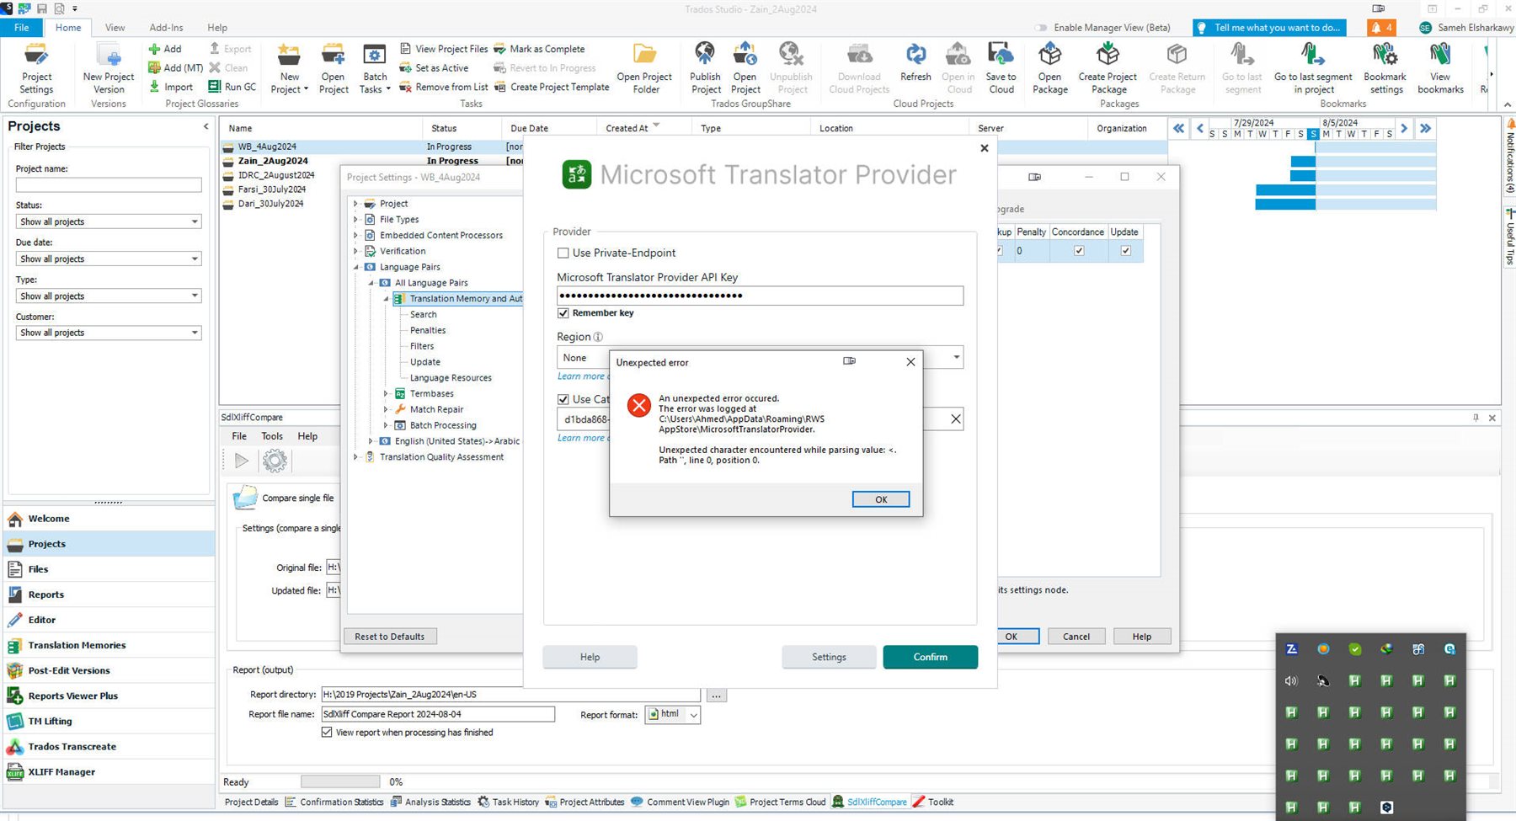
Task: Select Penalties tree item
Action: click(428, 331)
